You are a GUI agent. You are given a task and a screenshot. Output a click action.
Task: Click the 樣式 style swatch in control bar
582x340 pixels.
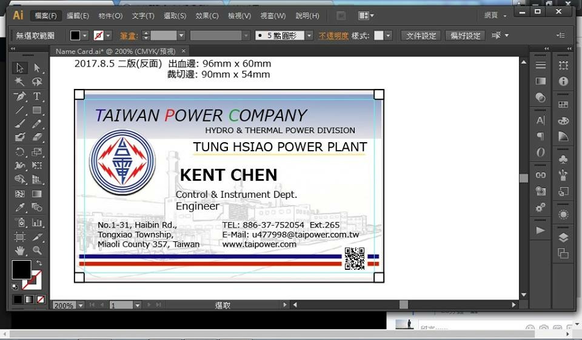tap(378, 36)
